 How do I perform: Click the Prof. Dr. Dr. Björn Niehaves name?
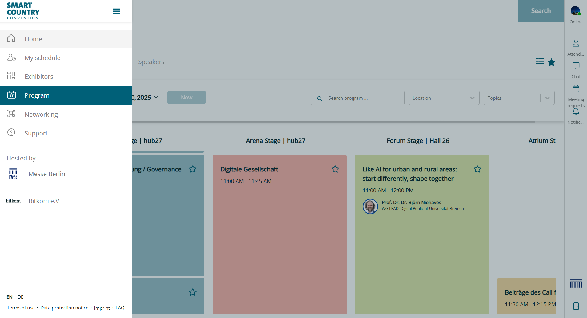coord(411,203)
